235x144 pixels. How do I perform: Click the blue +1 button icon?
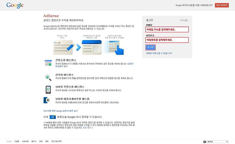pyautogui.click(x=53, y=117)
